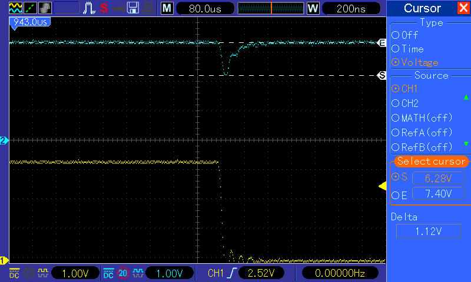This screenshot has height=282, width=471.
Task: Select the green dotted vector display icon
Action: pyautogui.click(x=31, y=8)
